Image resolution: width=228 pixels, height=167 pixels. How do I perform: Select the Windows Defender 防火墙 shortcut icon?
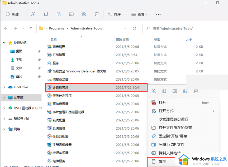pos(49,71)
